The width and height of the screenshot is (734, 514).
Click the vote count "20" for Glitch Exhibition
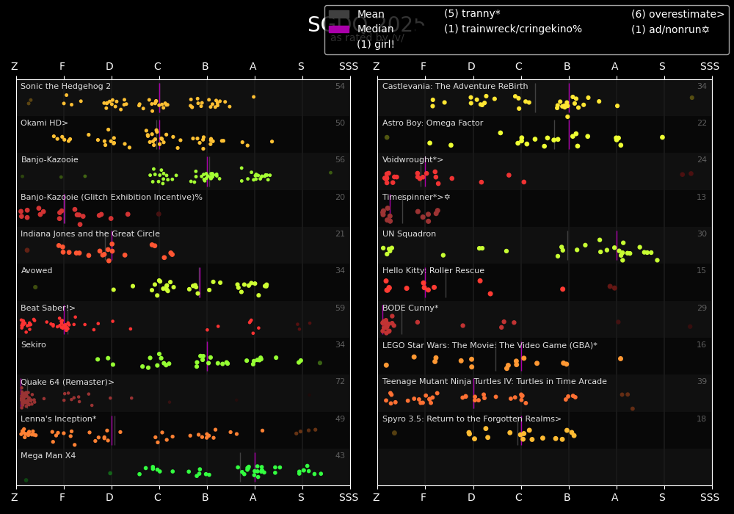(340, 197)
